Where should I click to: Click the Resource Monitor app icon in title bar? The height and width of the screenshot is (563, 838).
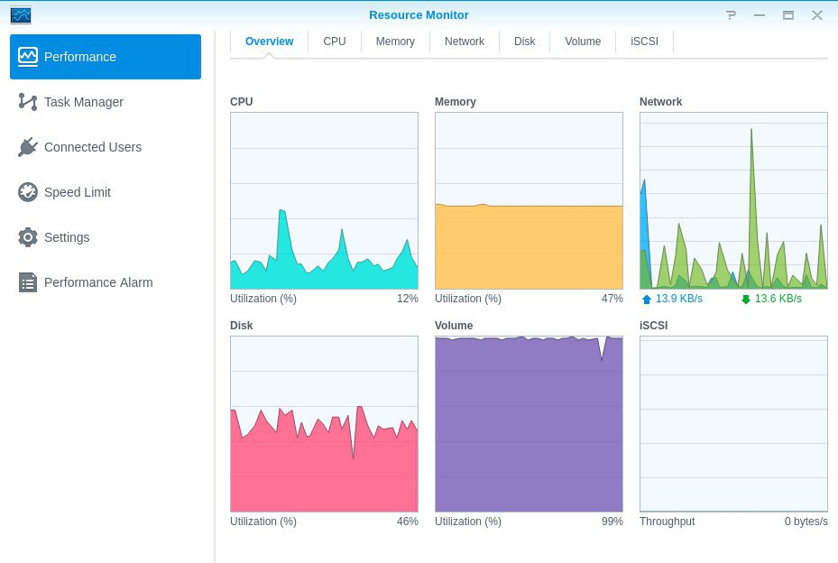(21, 15)
